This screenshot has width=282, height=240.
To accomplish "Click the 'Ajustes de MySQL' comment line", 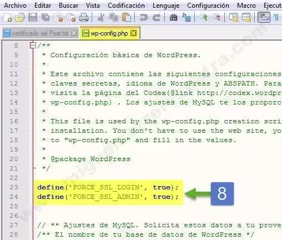I will (159, 225).
